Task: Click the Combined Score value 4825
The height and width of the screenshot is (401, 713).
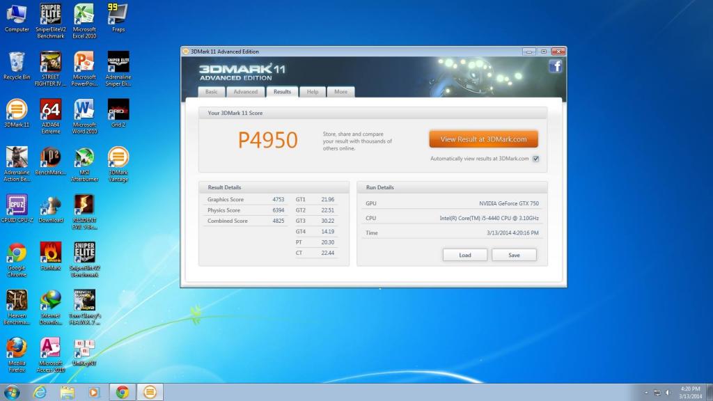Action: tap(279, 221)
